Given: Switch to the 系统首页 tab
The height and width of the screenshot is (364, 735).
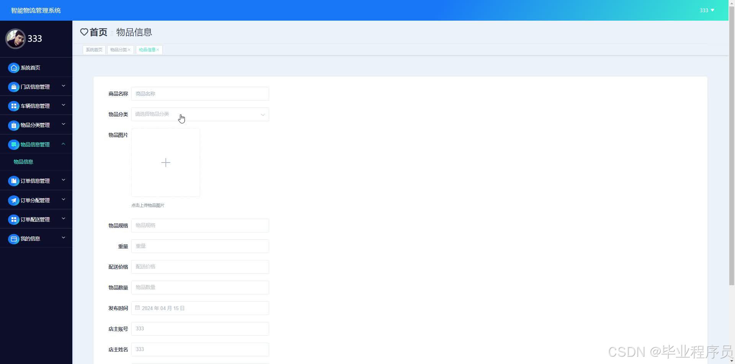Looking at the screenshot, I should 94,50.
